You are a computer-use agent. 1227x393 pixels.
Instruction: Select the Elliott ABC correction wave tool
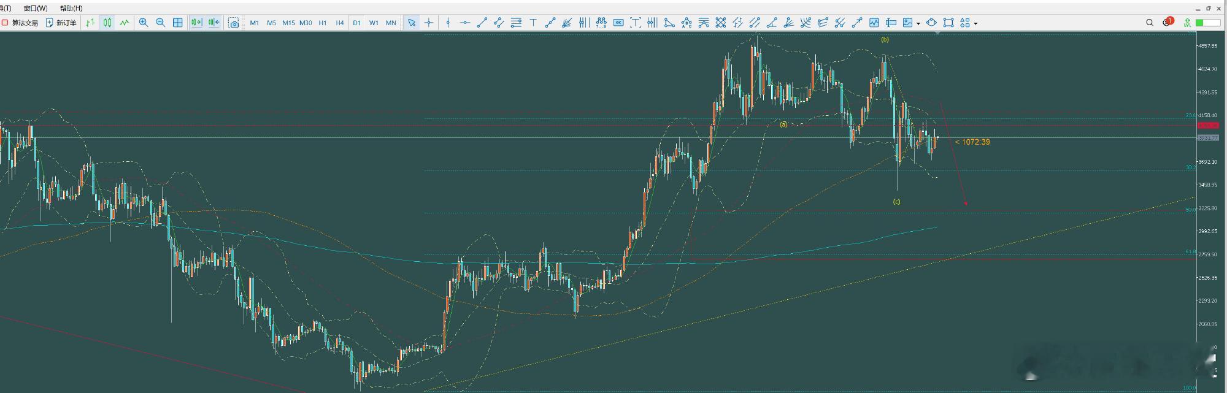pyautogui.click(x=687, y=23)
